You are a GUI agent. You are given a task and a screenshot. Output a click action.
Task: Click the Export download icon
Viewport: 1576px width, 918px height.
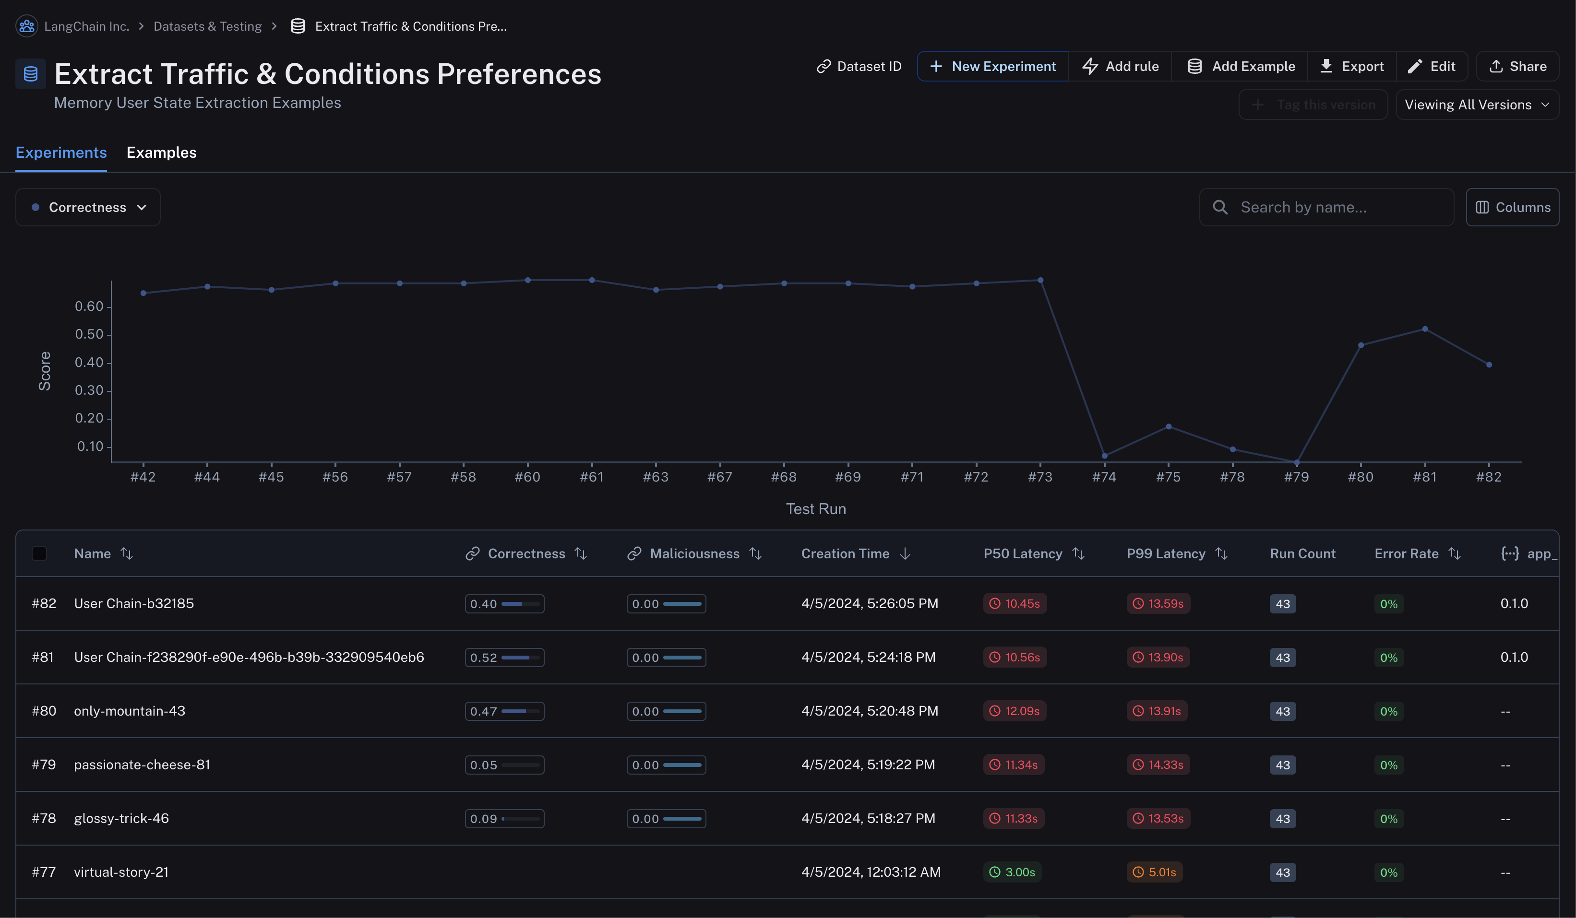pyautogui.click(x=1326, y=66)
